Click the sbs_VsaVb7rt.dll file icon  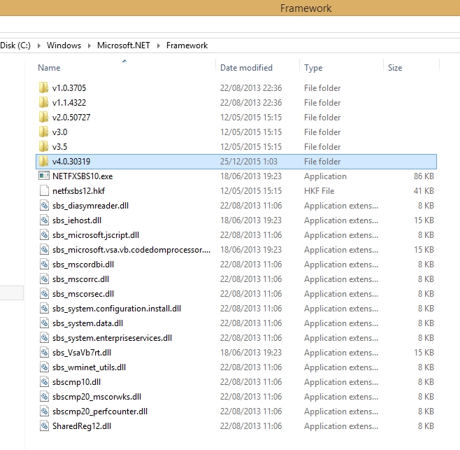[x=44, y=352]
